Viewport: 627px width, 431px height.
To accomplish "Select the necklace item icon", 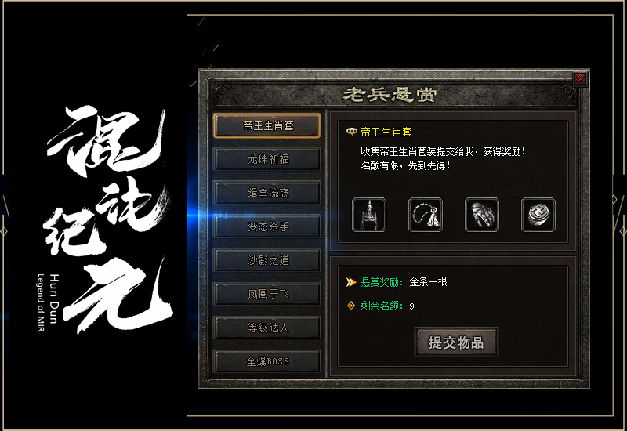I will pos(425,215).
